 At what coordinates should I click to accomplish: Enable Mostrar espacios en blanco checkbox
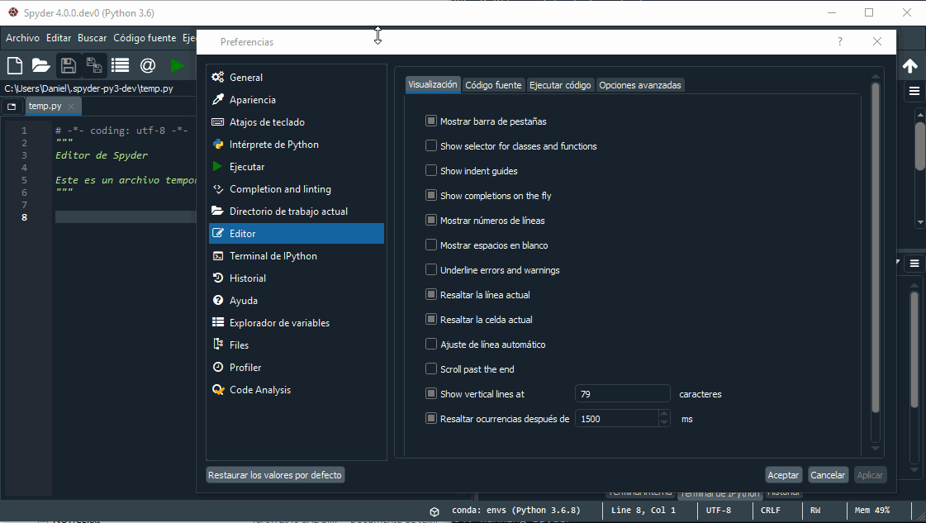431,245
